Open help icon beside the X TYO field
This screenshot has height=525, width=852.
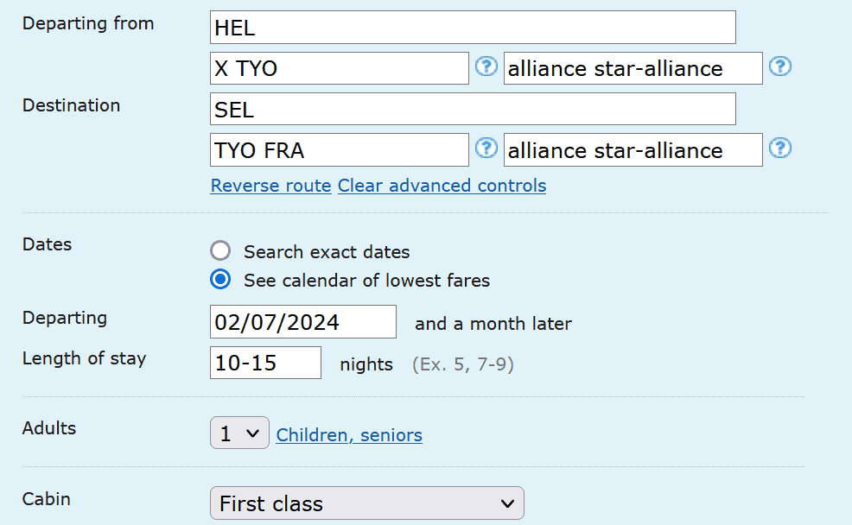487,66
